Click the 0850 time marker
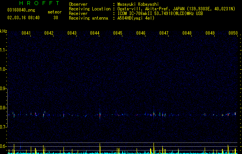 (233, 33)
